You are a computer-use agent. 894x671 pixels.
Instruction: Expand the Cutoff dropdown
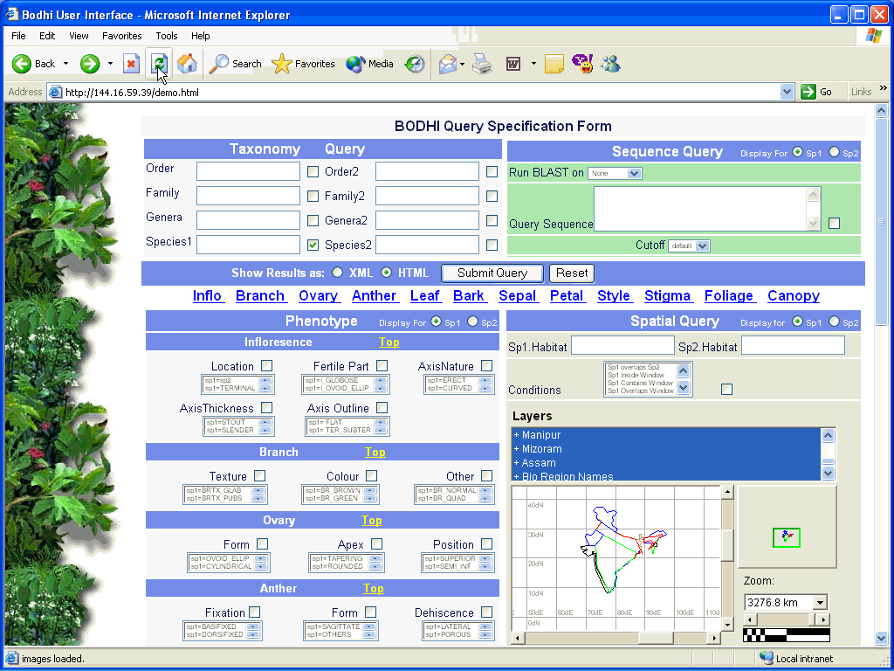point(689,246)
